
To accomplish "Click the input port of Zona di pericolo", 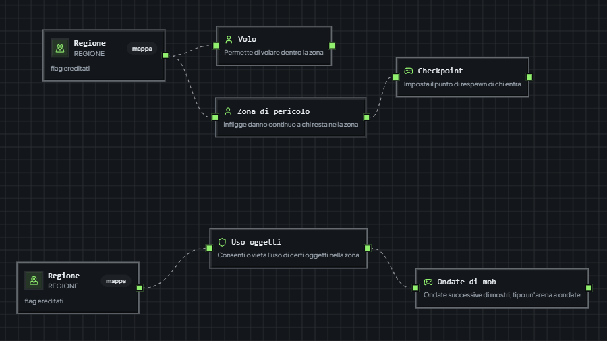I will 215,117.
